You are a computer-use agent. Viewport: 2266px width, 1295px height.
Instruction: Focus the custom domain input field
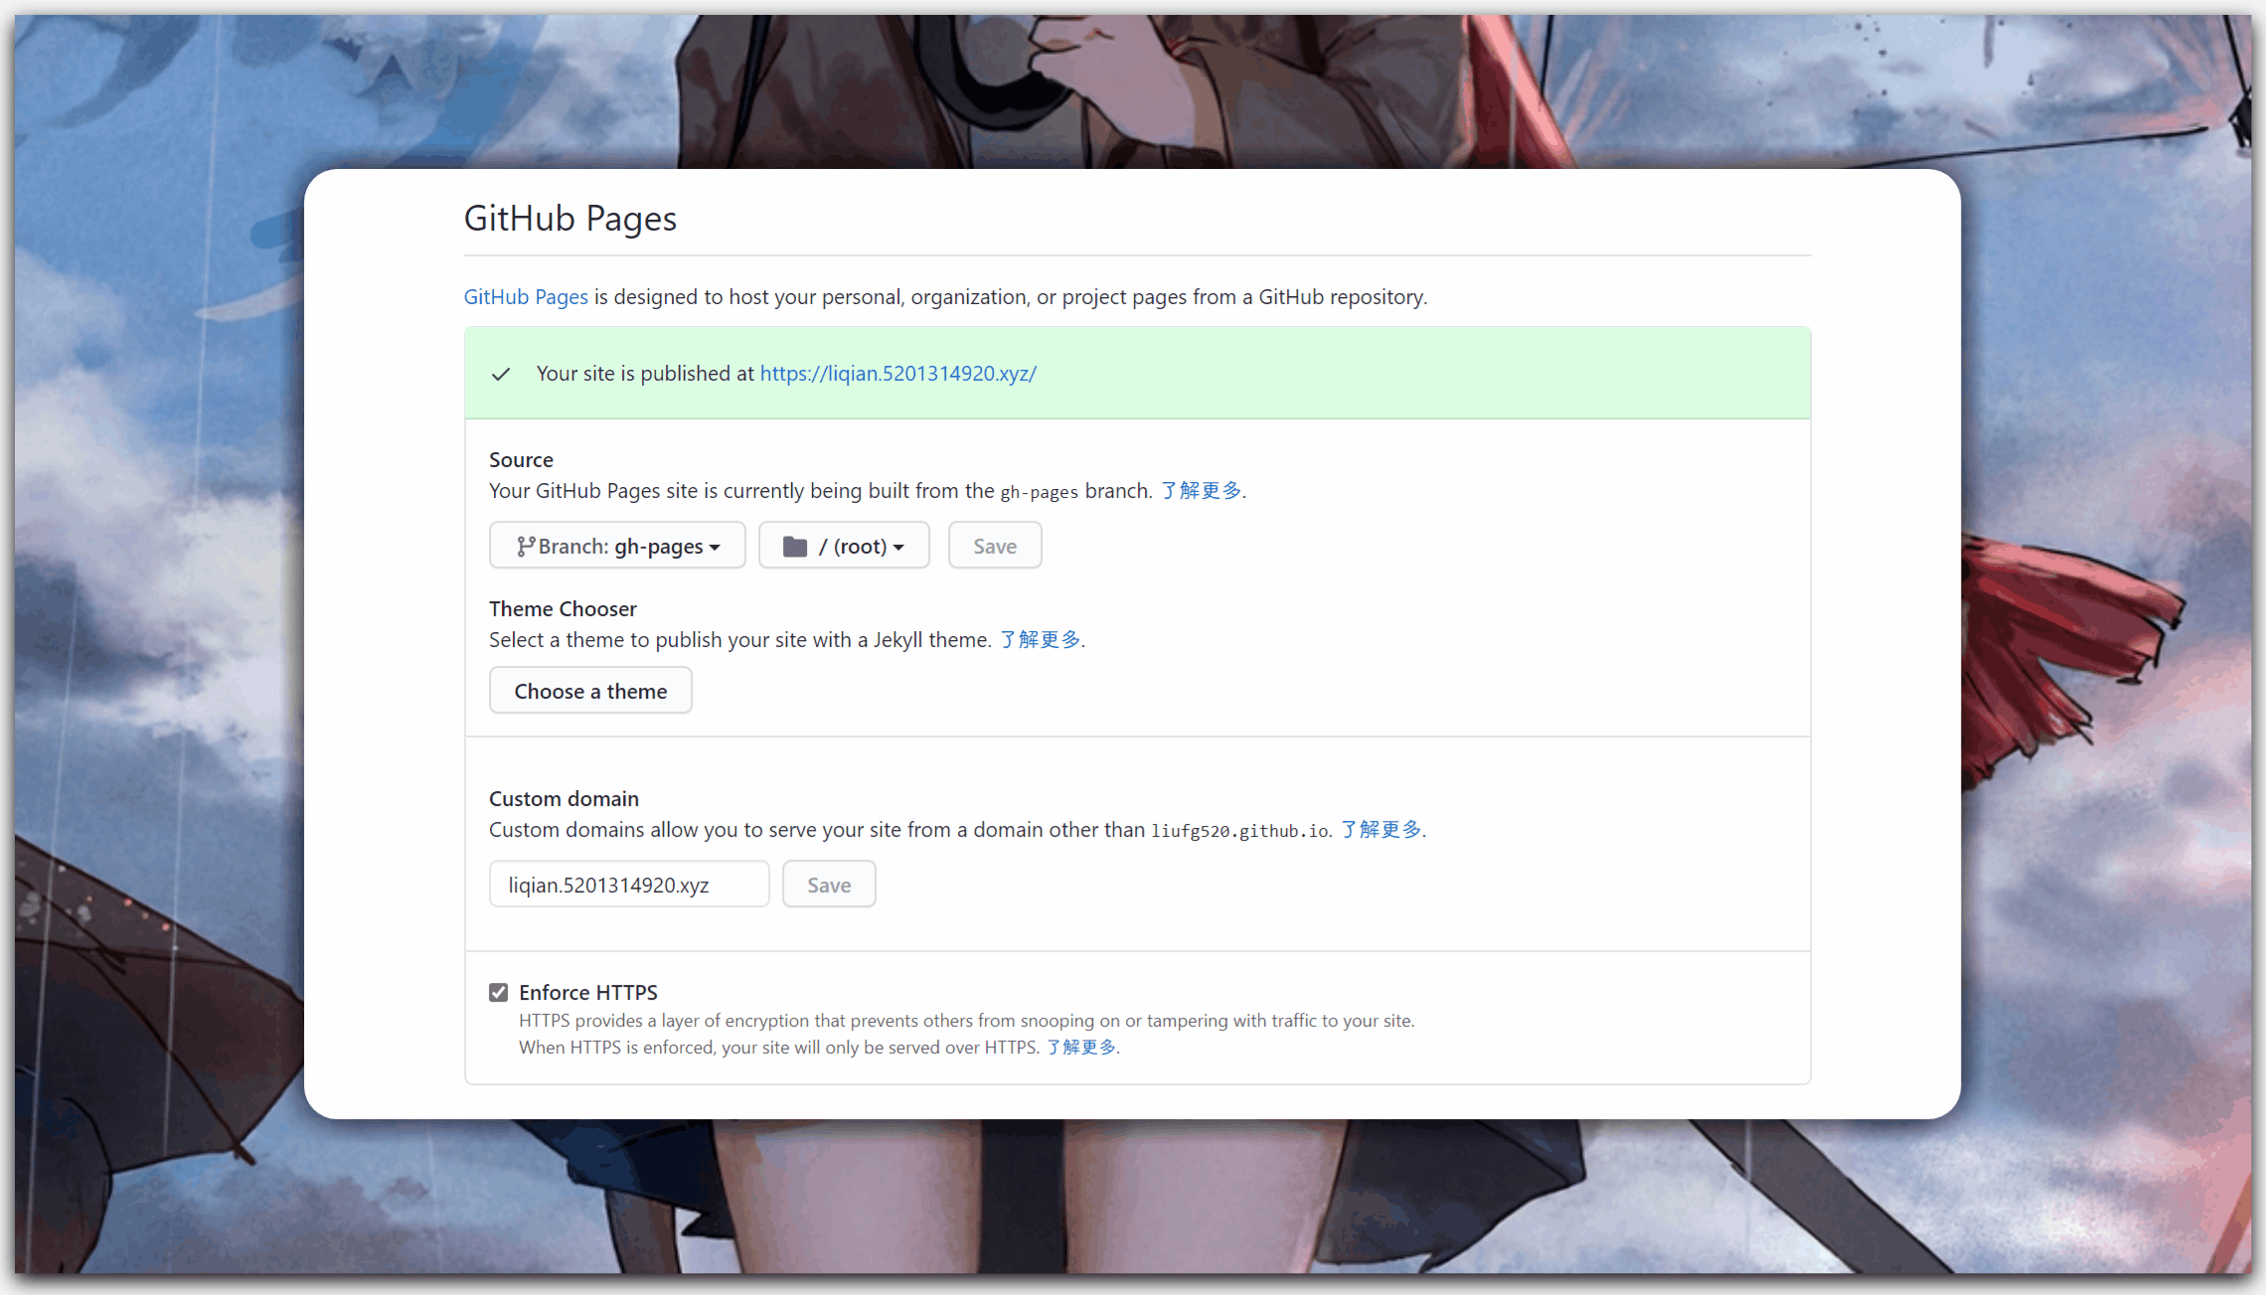coord(629,885)
